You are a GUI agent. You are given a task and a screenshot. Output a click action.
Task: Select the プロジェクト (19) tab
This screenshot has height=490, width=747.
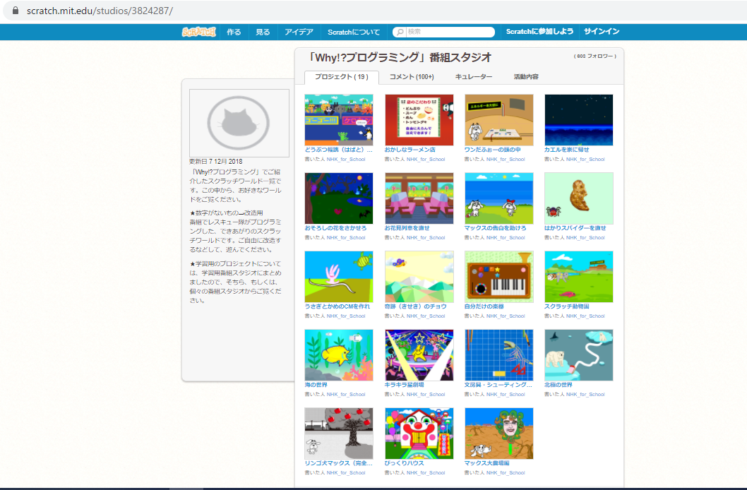pos(341,77)
